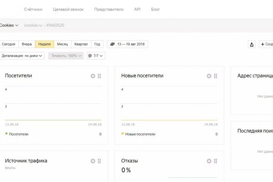Click drag handle of Отказы widget
This screenshot has width=273, height=182.
215,161
